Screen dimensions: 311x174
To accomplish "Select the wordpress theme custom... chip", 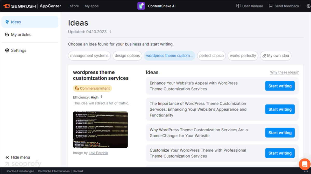I will click(169, 56).
